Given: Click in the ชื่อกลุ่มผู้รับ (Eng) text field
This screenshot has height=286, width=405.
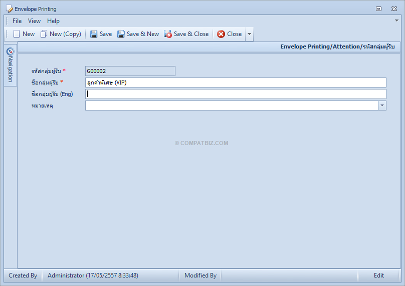Looking at the screenshot, I should tap(236, 94).
